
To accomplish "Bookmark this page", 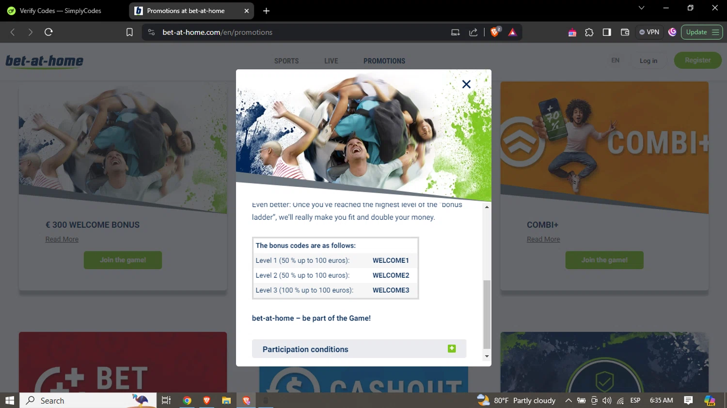I will click(129, 32).
